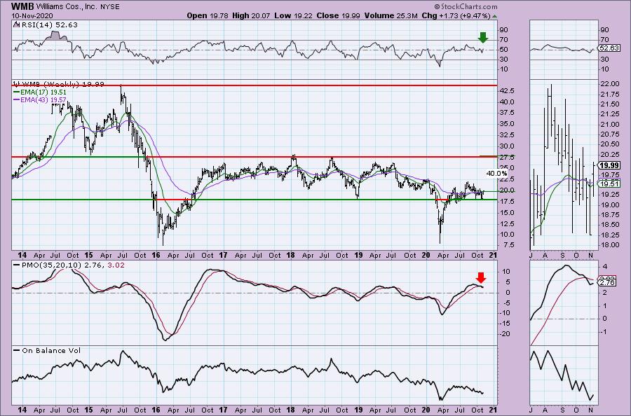
Task: Select the High 20.07 value
Action: (x=252, y=15)
